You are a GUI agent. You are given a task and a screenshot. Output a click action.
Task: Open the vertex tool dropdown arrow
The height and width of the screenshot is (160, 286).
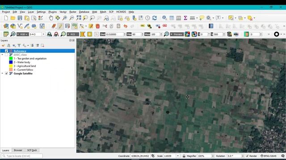click(x=86, y=26)
